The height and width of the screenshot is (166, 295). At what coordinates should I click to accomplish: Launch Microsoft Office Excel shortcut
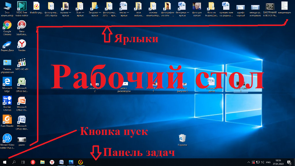(x=22, y=85)
